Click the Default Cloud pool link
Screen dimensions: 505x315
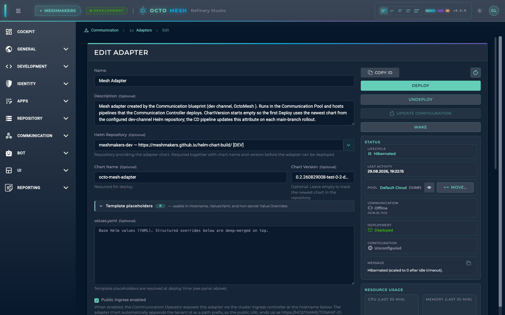click(393, 188)
